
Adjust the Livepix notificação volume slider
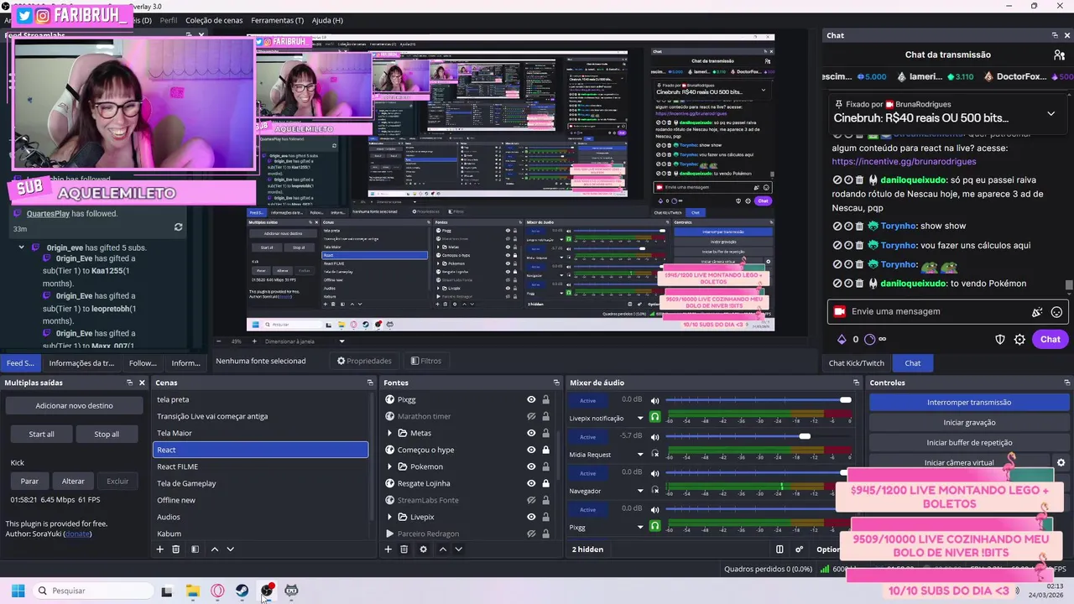point(759,399)
